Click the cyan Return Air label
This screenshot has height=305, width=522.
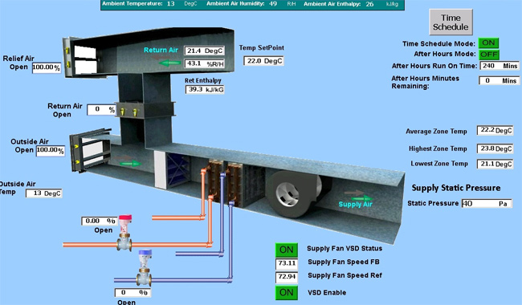coord(161,50)
